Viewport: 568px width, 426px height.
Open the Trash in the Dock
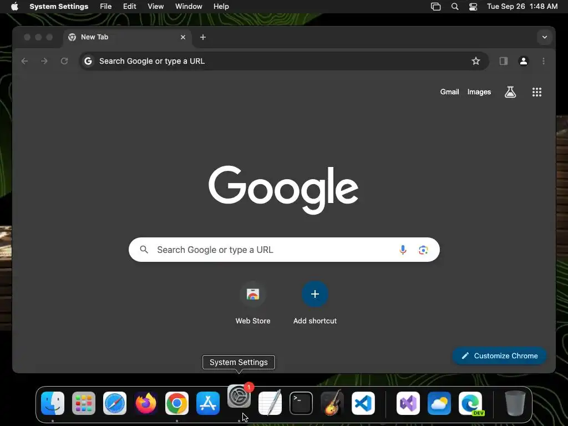[515, 403]
